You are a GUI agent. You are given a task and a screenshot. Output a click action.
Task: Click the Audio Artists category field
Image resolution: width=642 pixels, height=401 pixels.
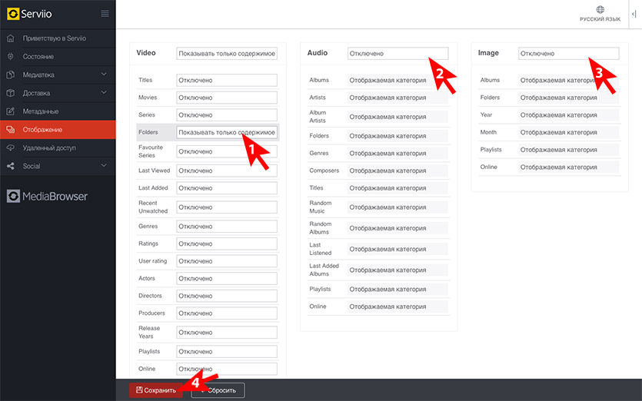click(398, 98)
